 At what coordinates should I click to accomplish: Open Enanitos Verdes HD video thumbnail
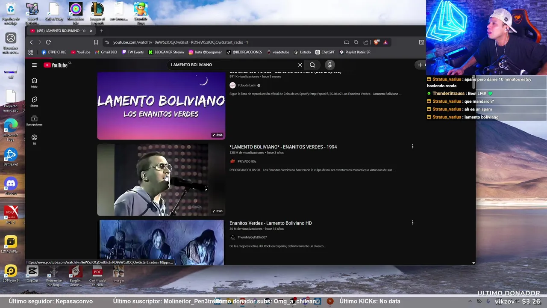tap(161, 243)
